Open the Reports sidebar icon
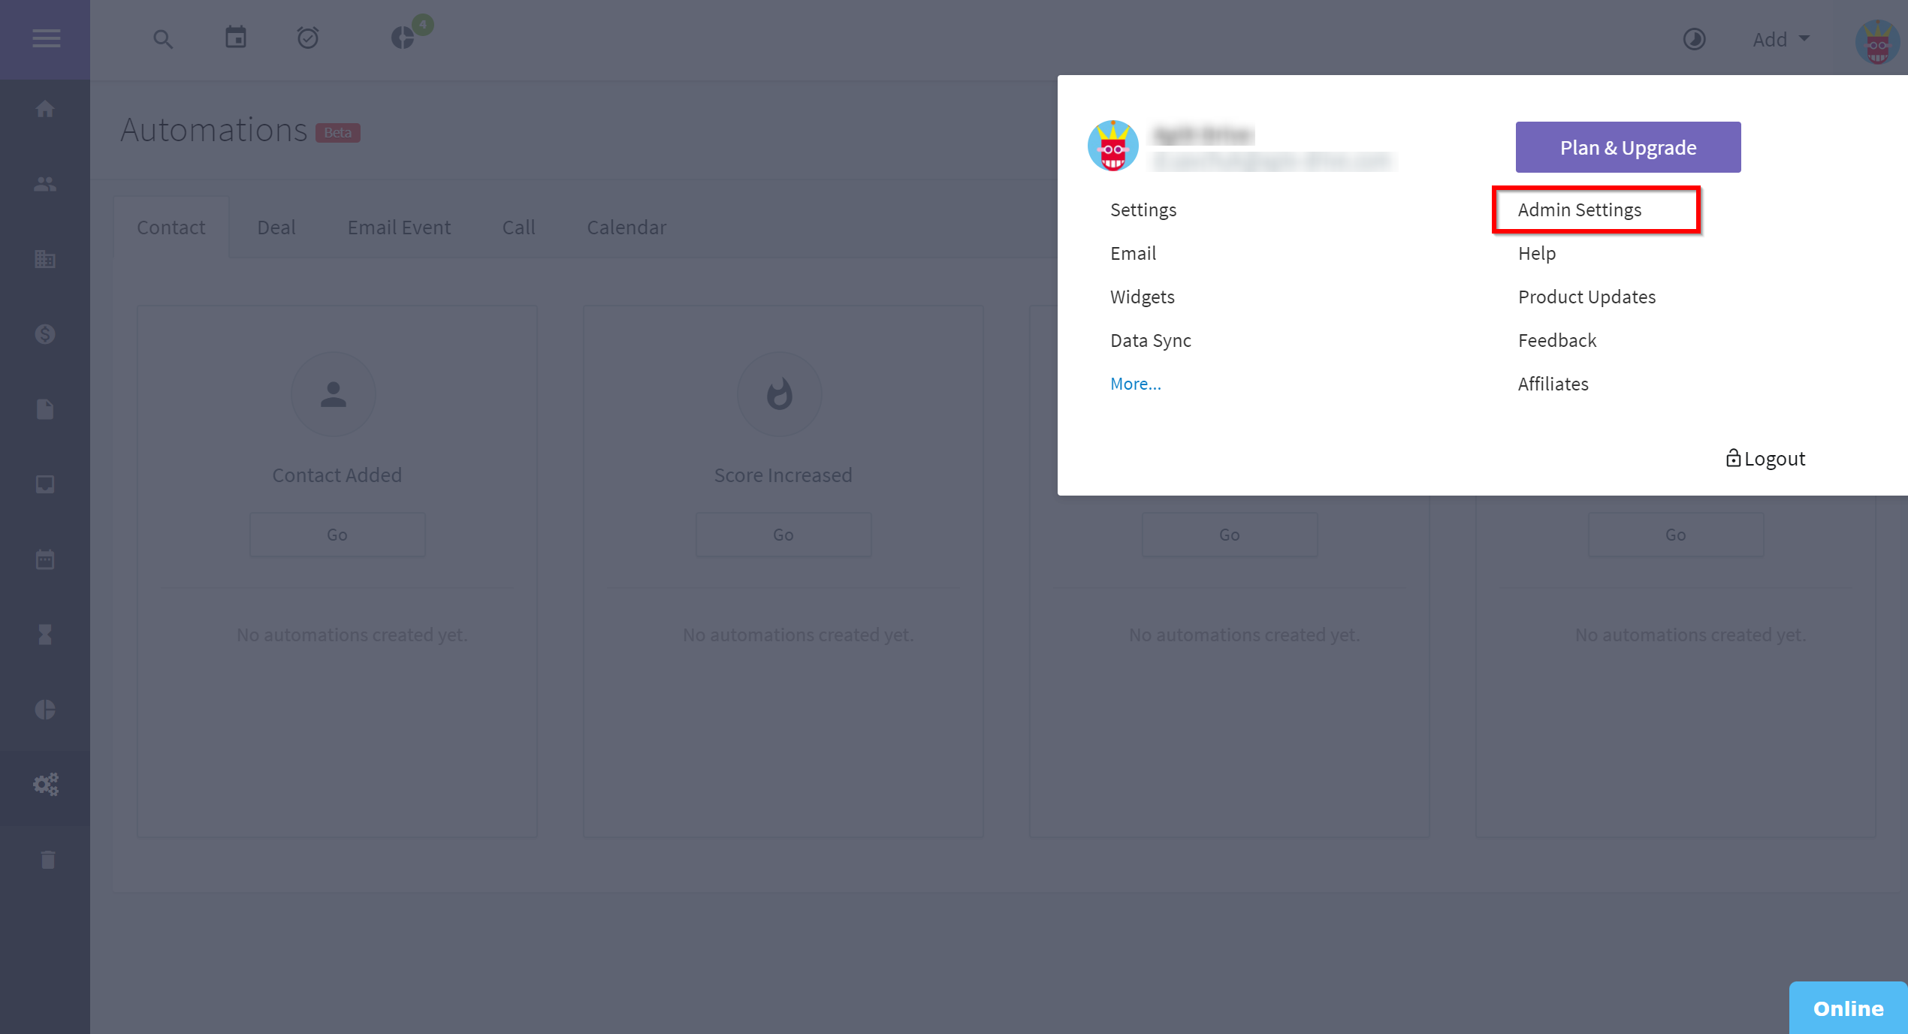1908x1034 pixels. (x=44, y=710)
